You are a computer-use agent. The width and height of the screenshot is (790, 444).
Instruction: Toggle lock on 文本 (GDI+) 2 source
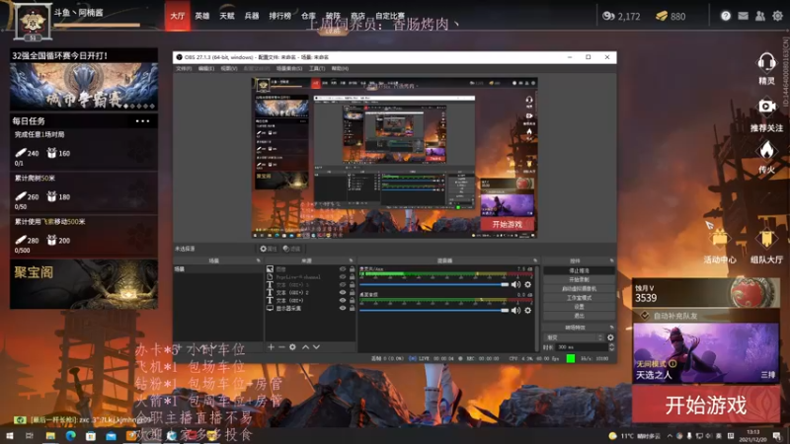tap(353, 292)
